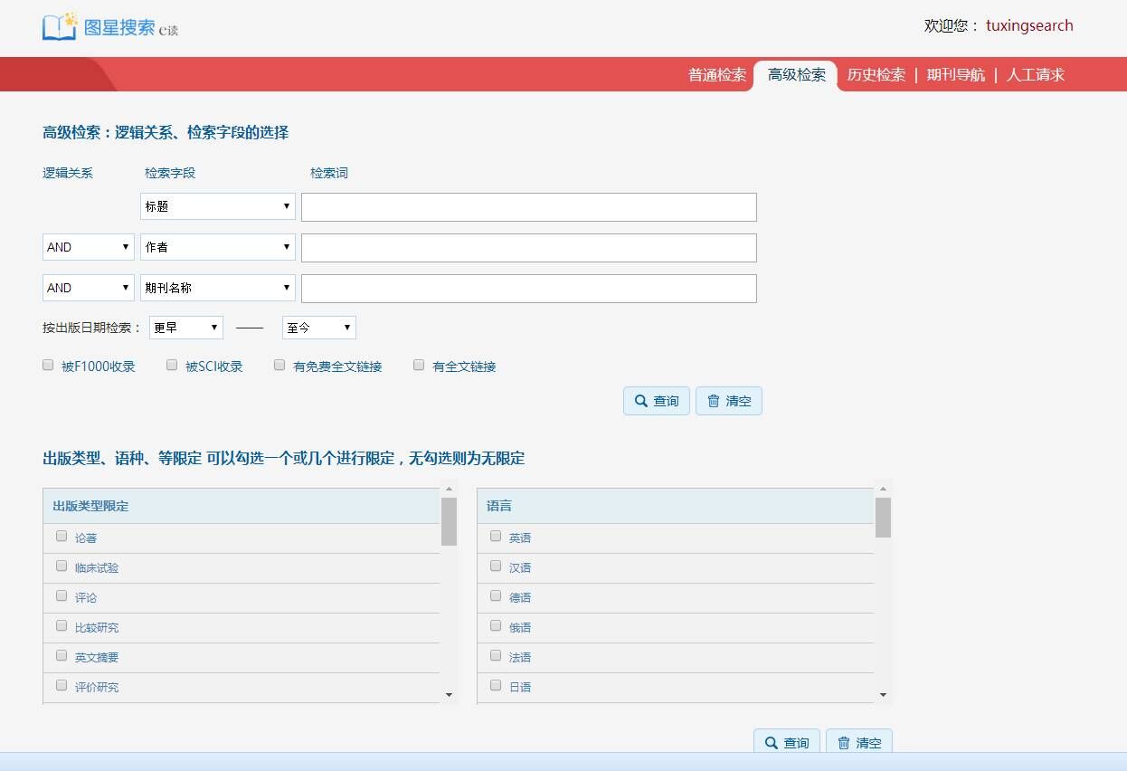Enable the 被SCI收录 checkbox

172,366
